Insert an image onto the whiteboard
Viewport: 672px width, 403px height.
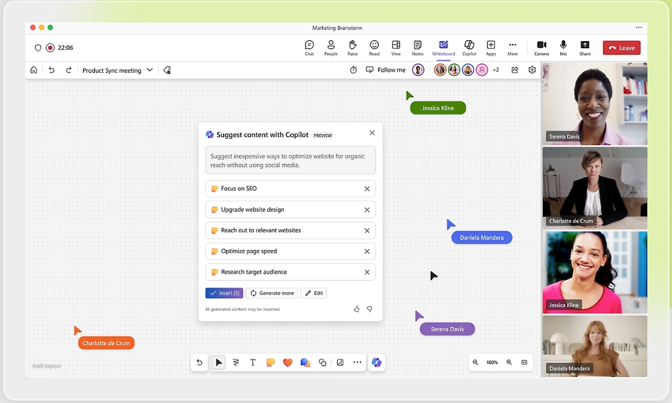pyautogui.click(x=340, y=362)
